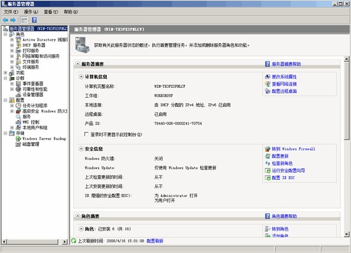The image size is (351, 253).
Task: Open the 查看网络连接 link
Action: coord(284,84)
